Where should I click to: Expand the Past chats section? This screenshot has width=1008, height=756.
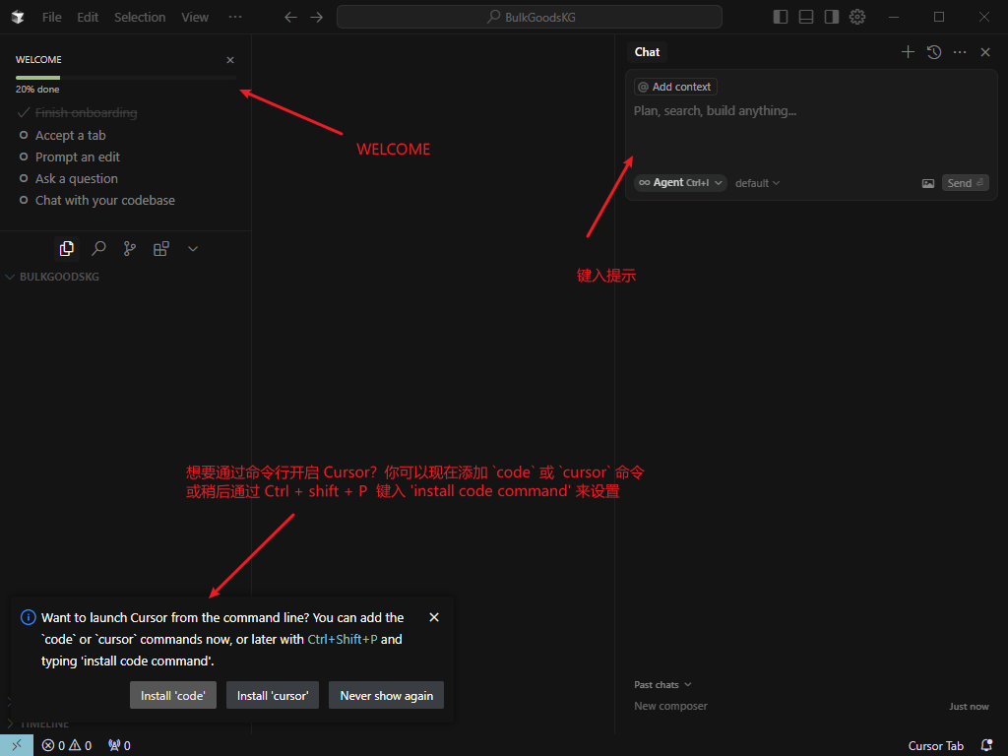tap(662, 685)
